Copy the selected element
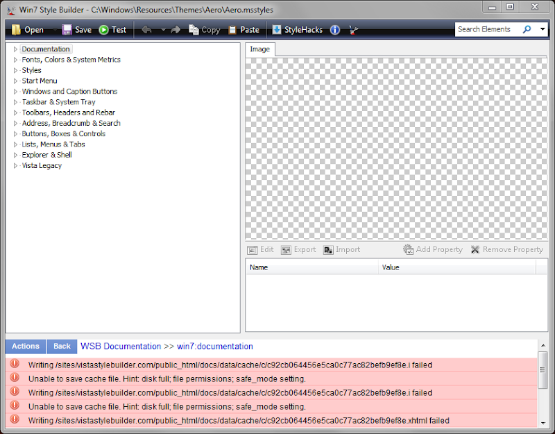The width and height of the screenshot is (555, 434). pyautogui.click(x=204, y=30)
